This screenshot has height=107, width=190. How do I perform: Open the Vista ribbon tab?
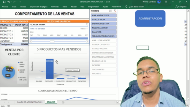(83, 7)
